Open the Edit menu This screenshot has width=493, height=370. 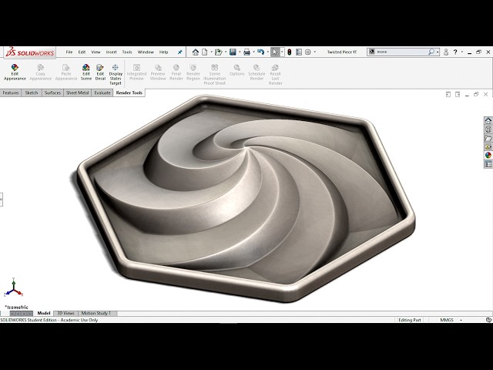pyautogui.click(x=82, y=52)
